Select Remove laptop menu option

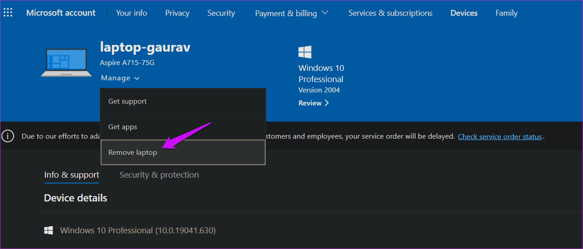(x=183, y=153)
